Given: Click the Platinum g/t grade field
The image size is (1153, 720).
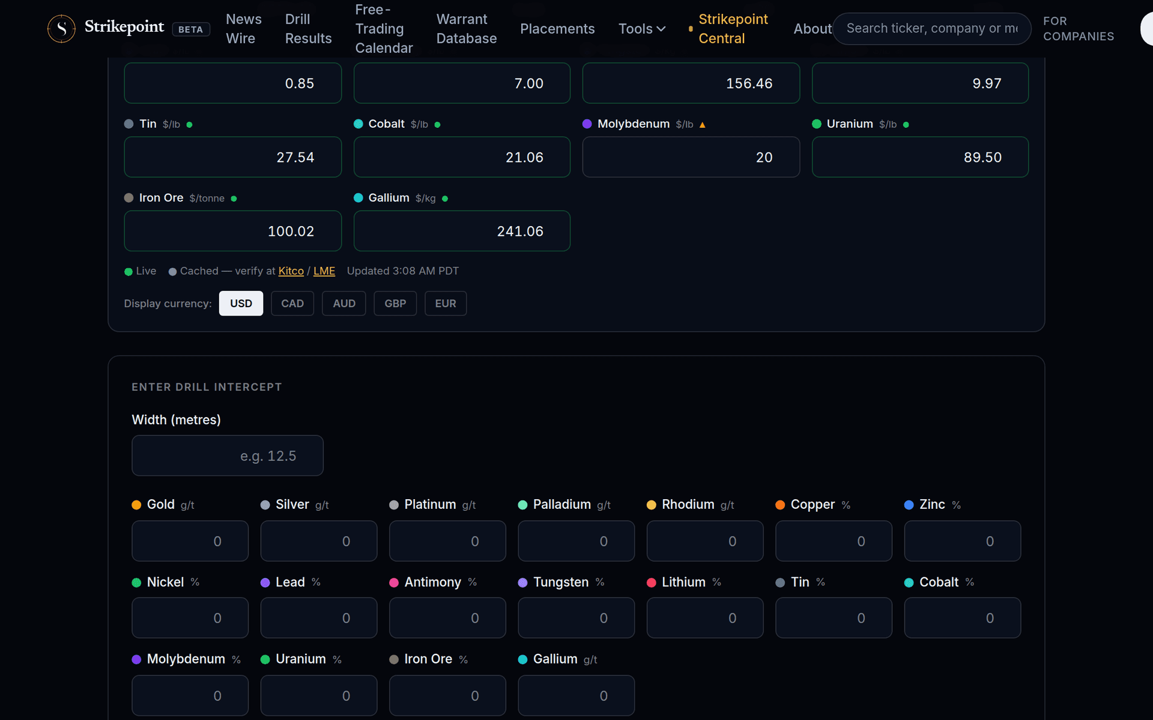Looking at the screenshot, I should pos(447,541).
